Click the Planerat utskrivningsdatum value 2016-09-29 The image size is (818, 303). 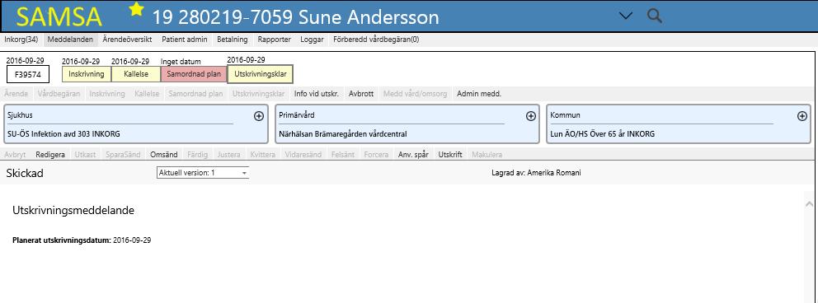coord(133,240)
